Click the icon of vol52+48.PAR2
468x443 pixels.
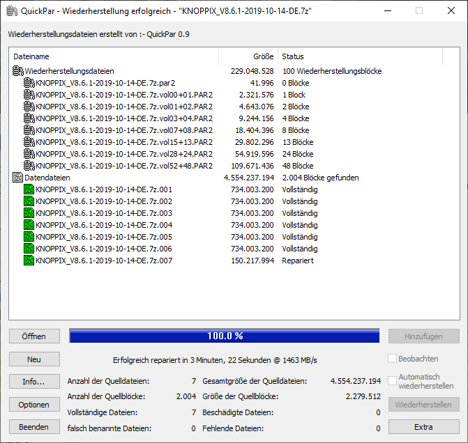(29, 166)
